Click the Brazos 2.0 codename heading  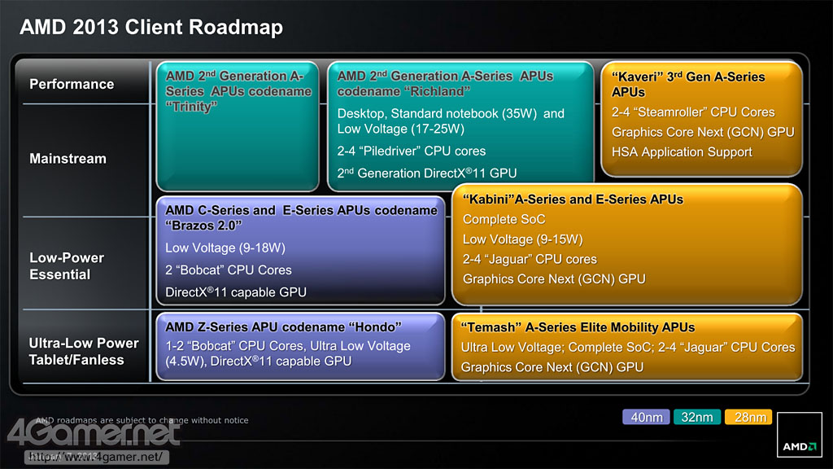(x=301, y=217)
